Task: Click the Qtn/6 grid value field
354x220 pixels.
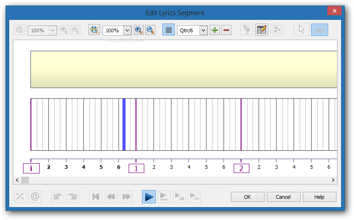Action: pyautogui.click(x=189, y=30)
